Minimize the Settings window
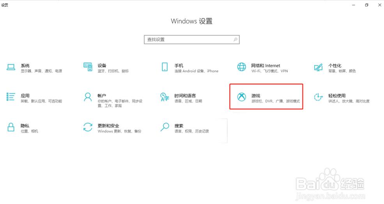Screen dimensions: 384x204 (x=353, y=5)
